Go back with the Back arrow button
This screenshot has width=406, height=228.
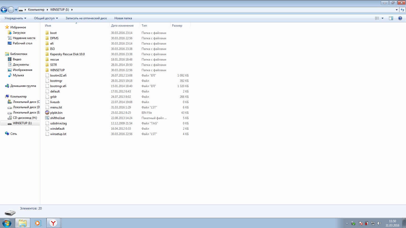4,10
